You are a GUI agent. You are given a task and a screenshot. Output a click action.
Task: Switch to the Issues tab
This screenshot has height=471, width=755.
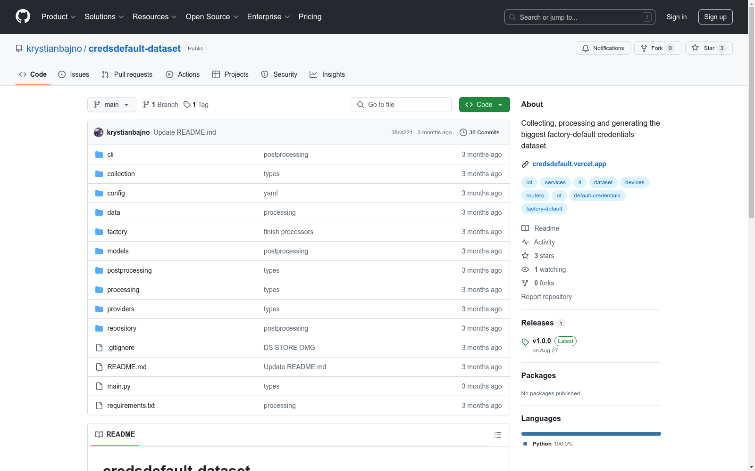74,74
